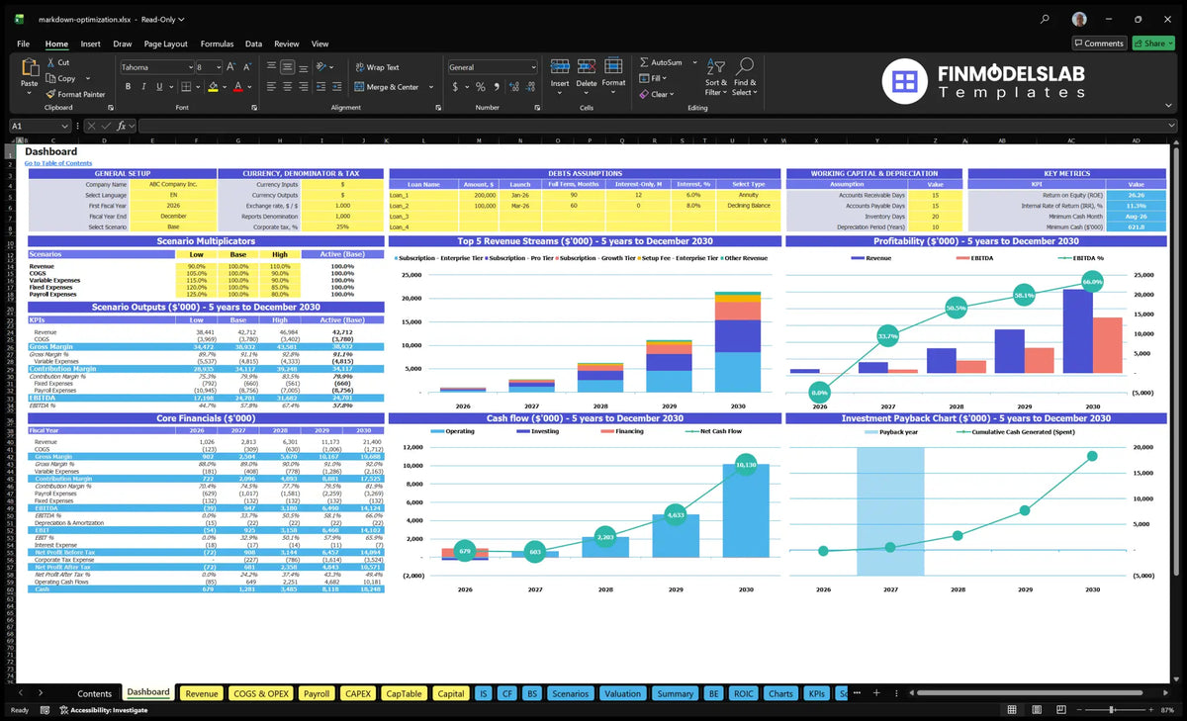Activate the Format Painter brush
The height and width of the screenshot is (721, 1187).
(x=50, y=94)
